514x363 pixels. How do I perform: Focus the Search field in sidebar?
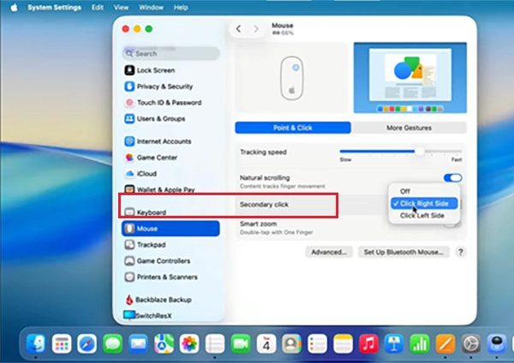coord(170,53)
